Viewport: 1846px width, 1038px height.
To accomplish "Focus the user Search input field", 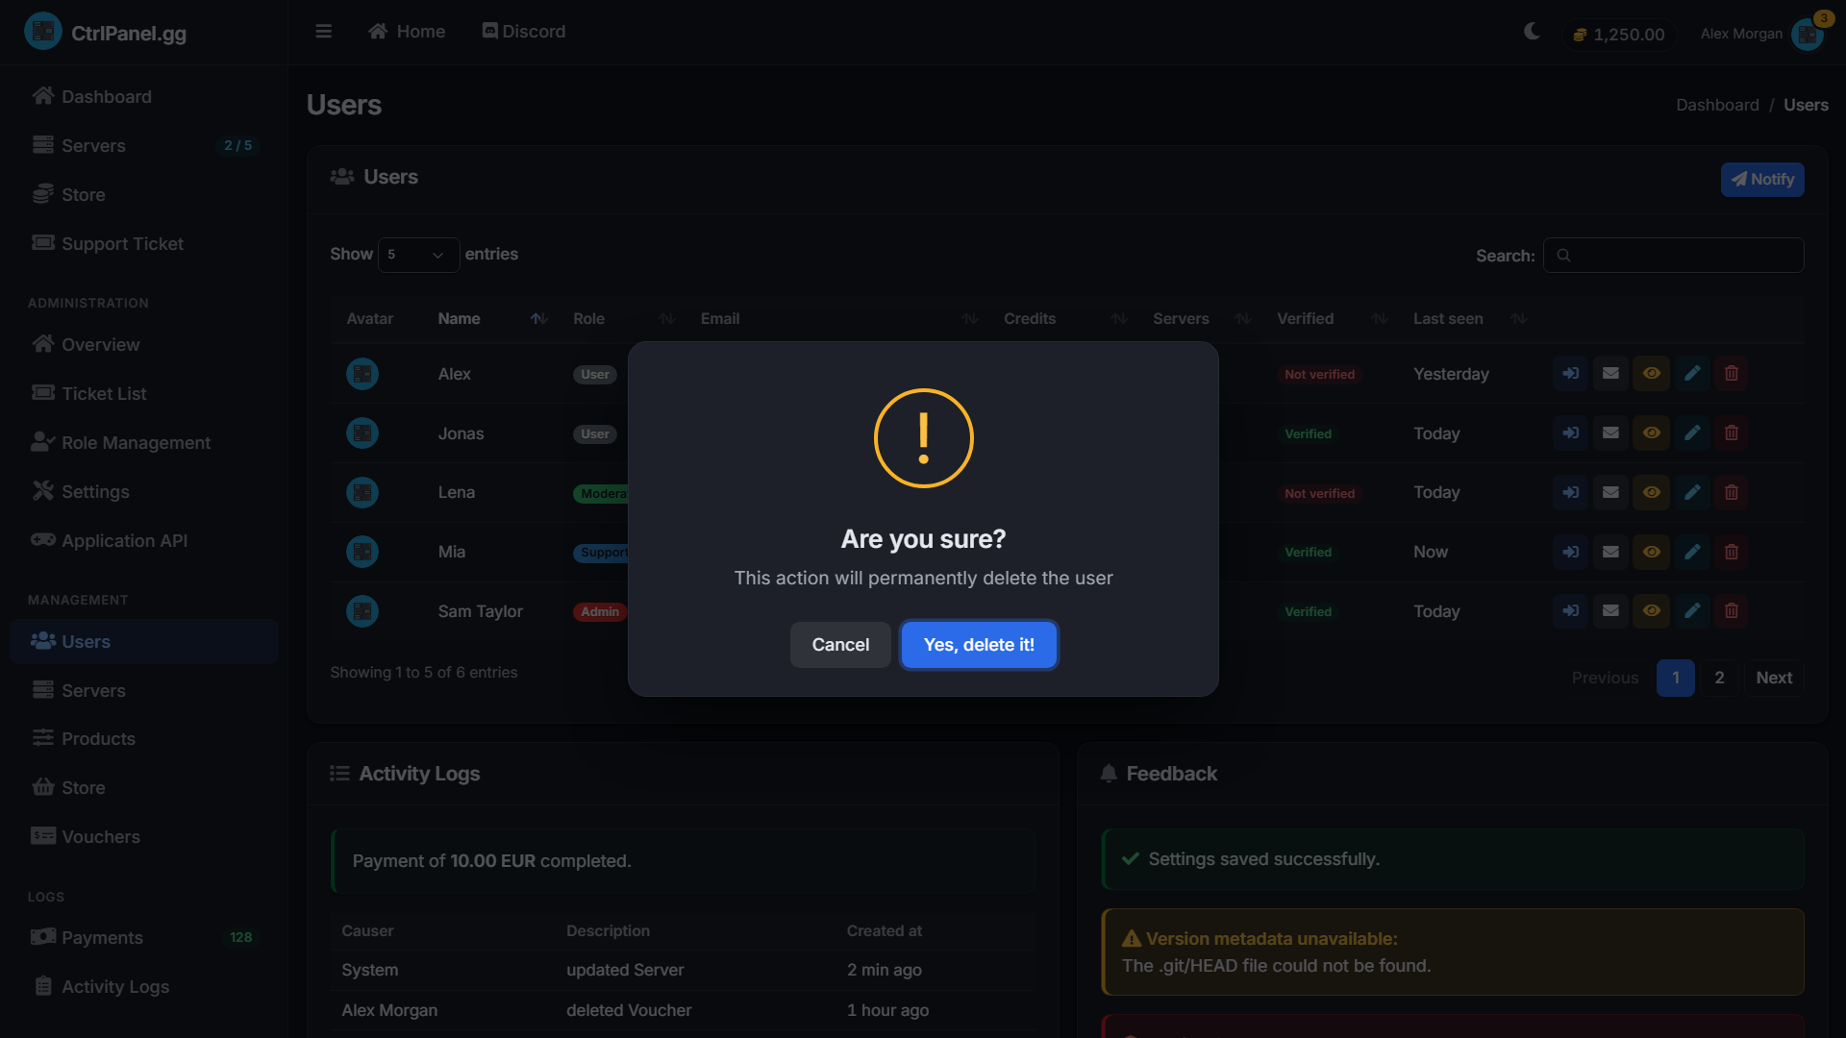I will click(x=1673, y=256).
